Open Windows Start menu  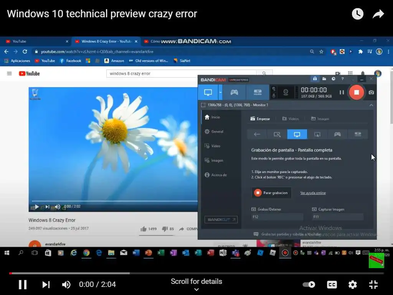point(7,253)
